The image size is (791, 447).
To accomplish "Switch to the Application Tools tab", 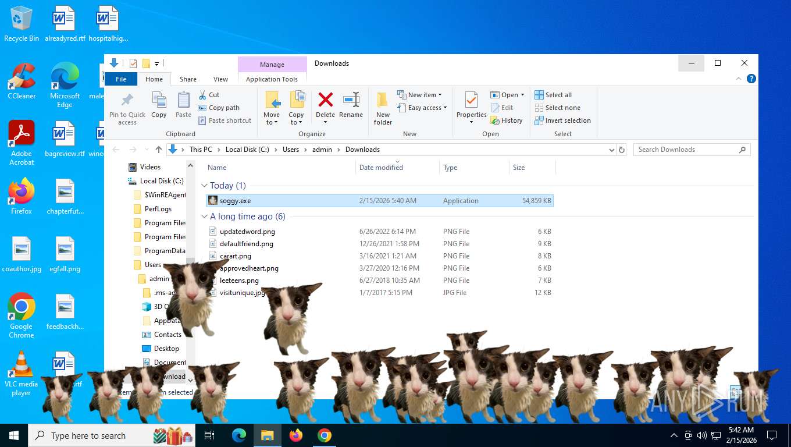I will (x=272, y=79).
